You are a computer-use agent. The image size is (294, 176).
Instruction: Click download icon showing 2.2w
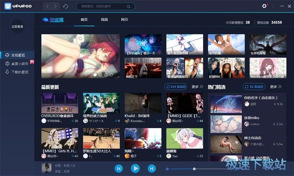coord(274,124)
